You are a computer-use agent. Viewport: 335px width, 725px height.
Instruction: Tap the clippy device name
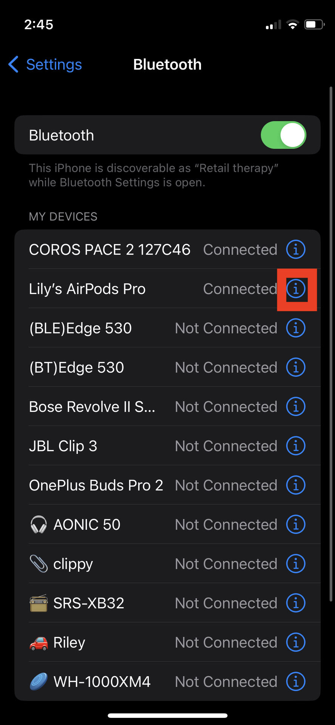[73, 564]
